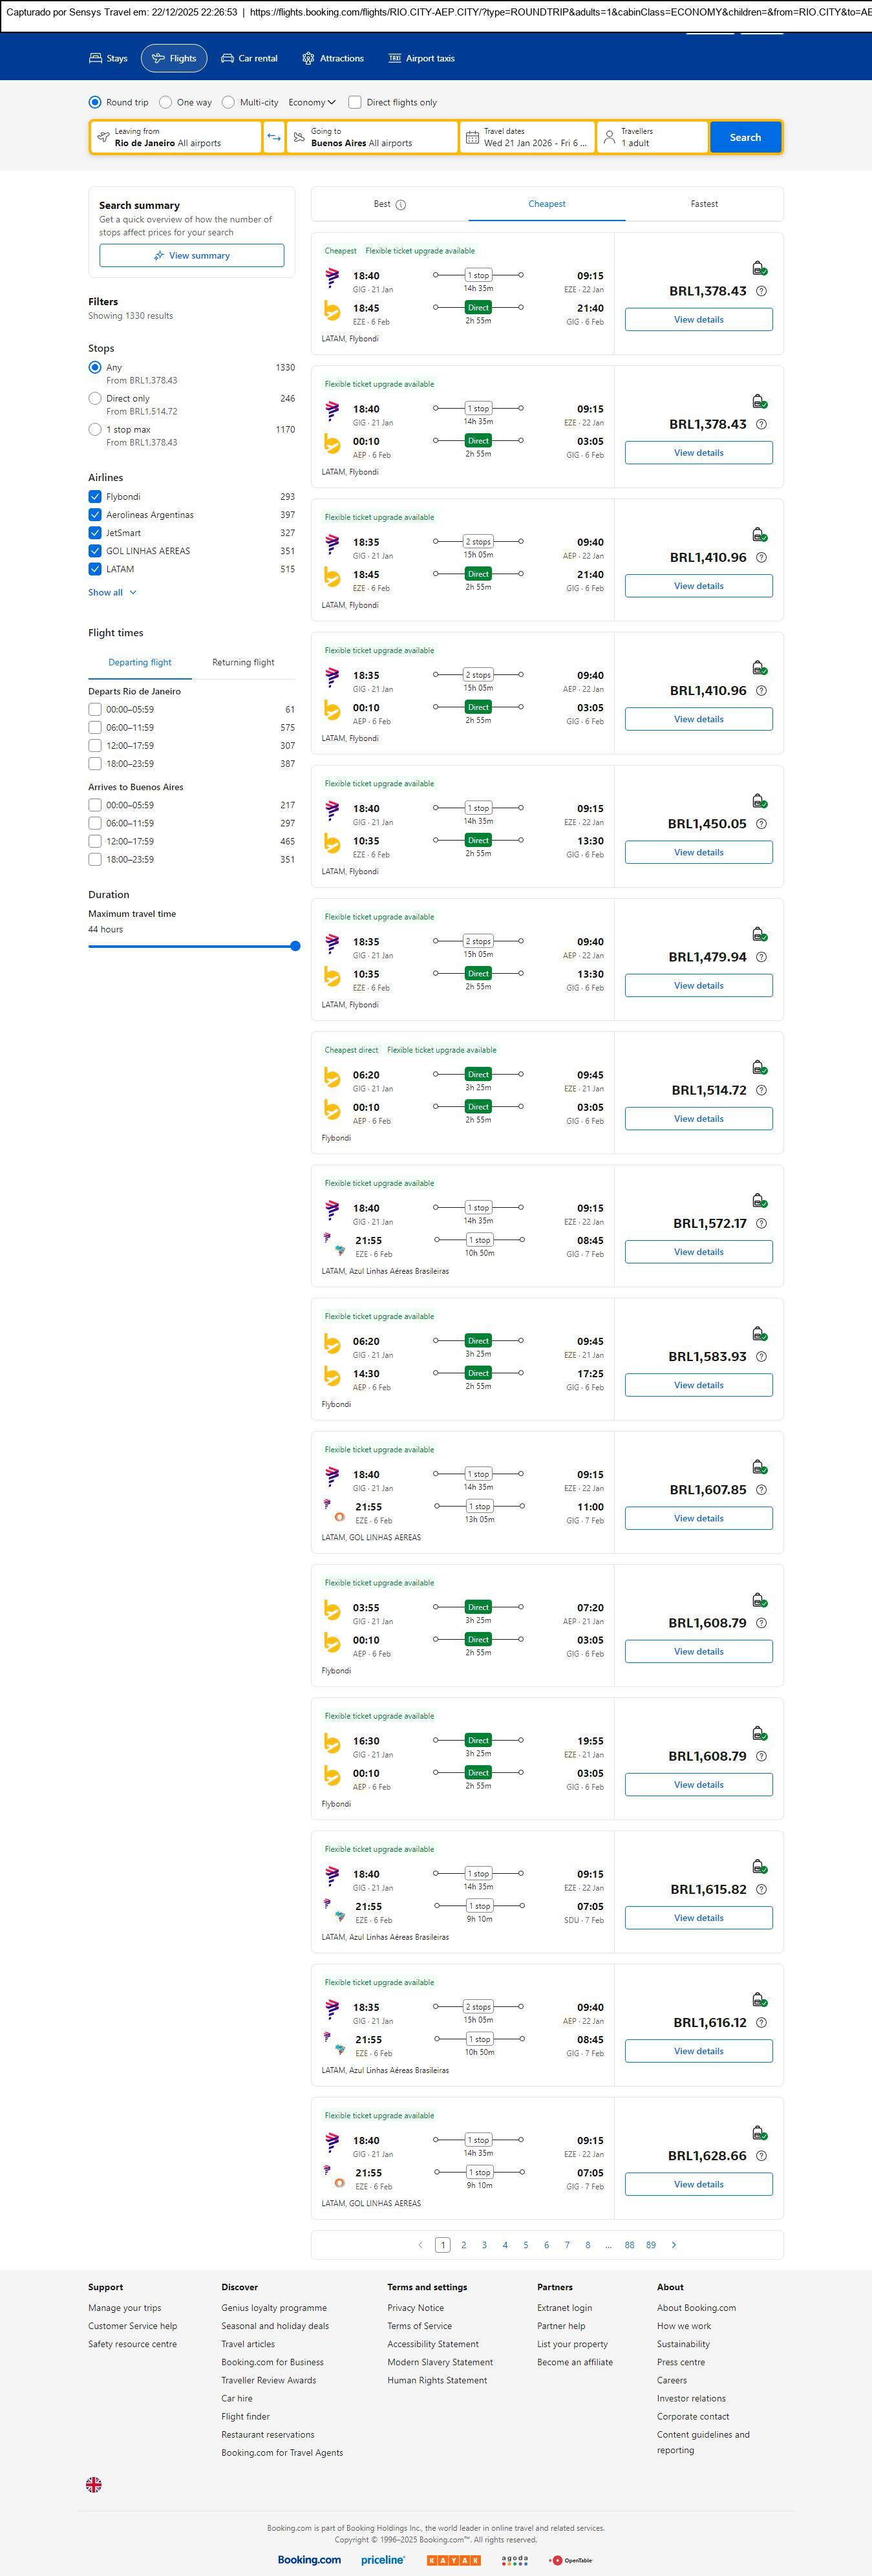This screenshot has width=872, height=2576.
Task: Click the View summary button
Action: [191, 256]
